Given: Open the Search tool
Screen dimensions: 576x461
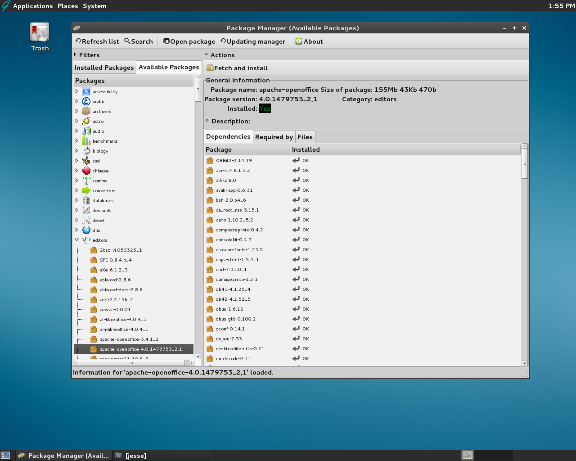Looking at the screenshot, I should [139, 41].
